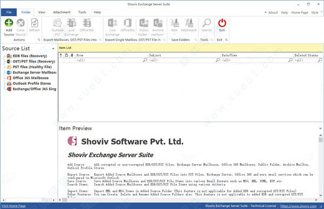324x209 pixels.
Task: Open the Source List panel dropdown arrow
Action: [x=53, y=48]
